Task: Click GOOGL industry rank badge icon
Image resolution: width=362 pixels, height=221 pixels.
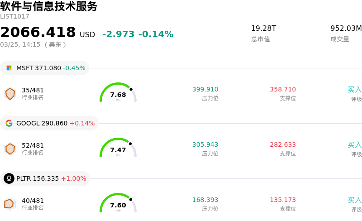Action: pos(10,149)
